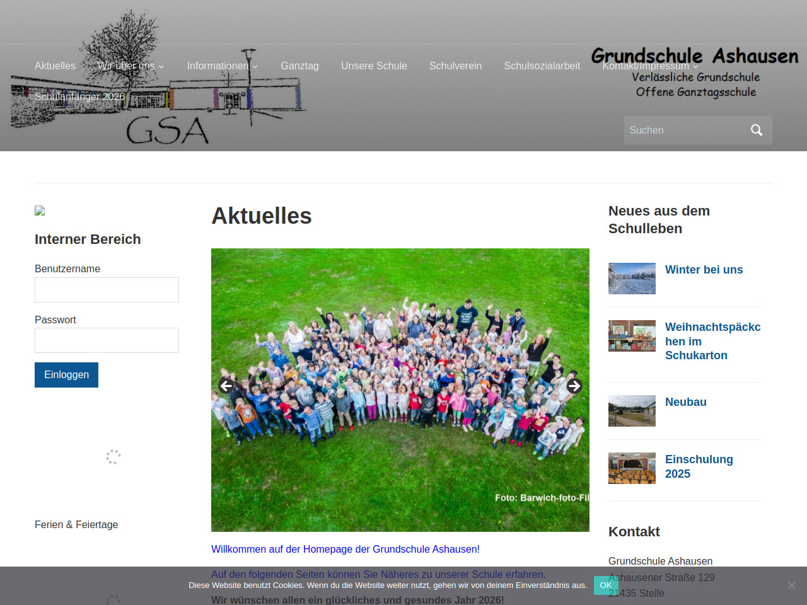
Task: Open the Ganztag menu item
Action: (299, 66)
